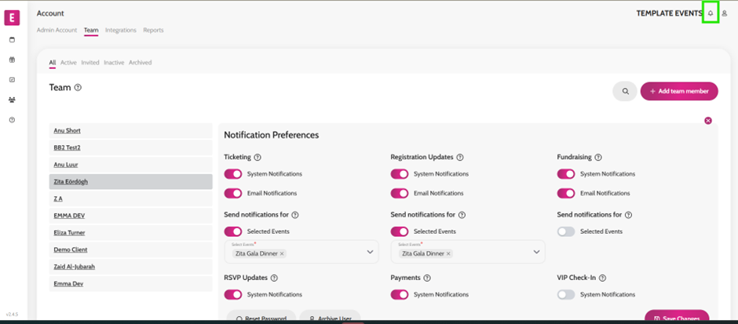This screenshot has height=324, width=738.
Task: Close the Notification Preferences panel
Action: pos(708,121)
